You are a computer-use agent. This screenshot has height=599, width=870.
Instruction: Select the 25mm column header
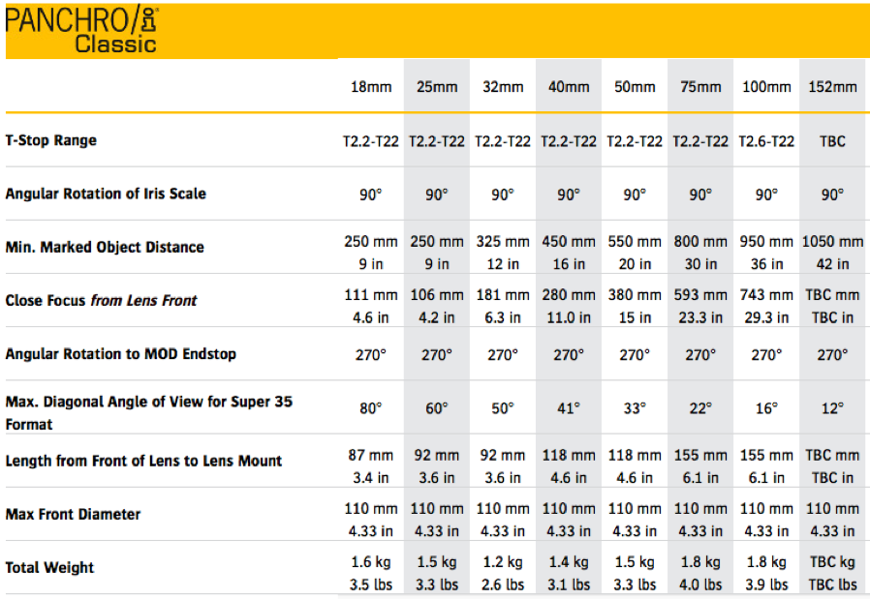437,87
